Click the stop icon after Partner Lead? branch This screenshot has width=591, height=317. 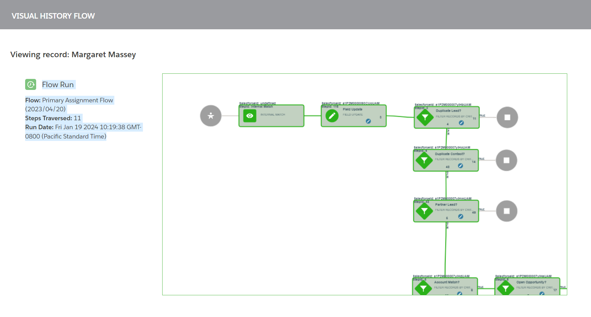pyautogui.click(x=506, y=211)
